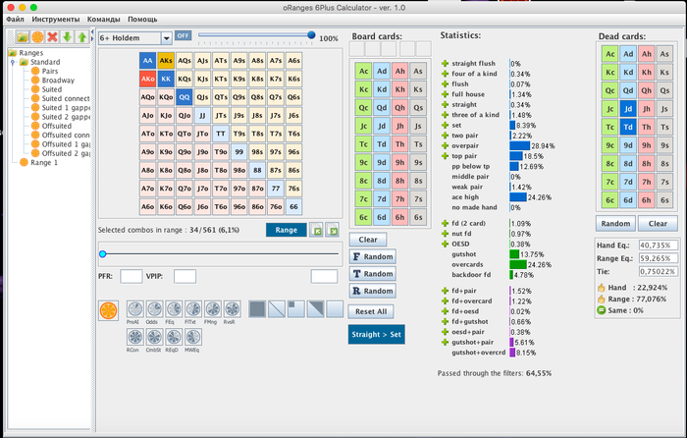Viewport: 687px width, 438px height.
Task: Click the Reset All button
Action: click(x=371, y=311)
